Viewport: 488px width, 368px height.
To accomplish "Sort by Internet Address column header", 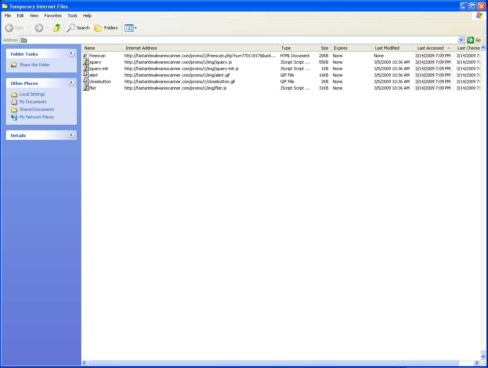I will point(200,48).
